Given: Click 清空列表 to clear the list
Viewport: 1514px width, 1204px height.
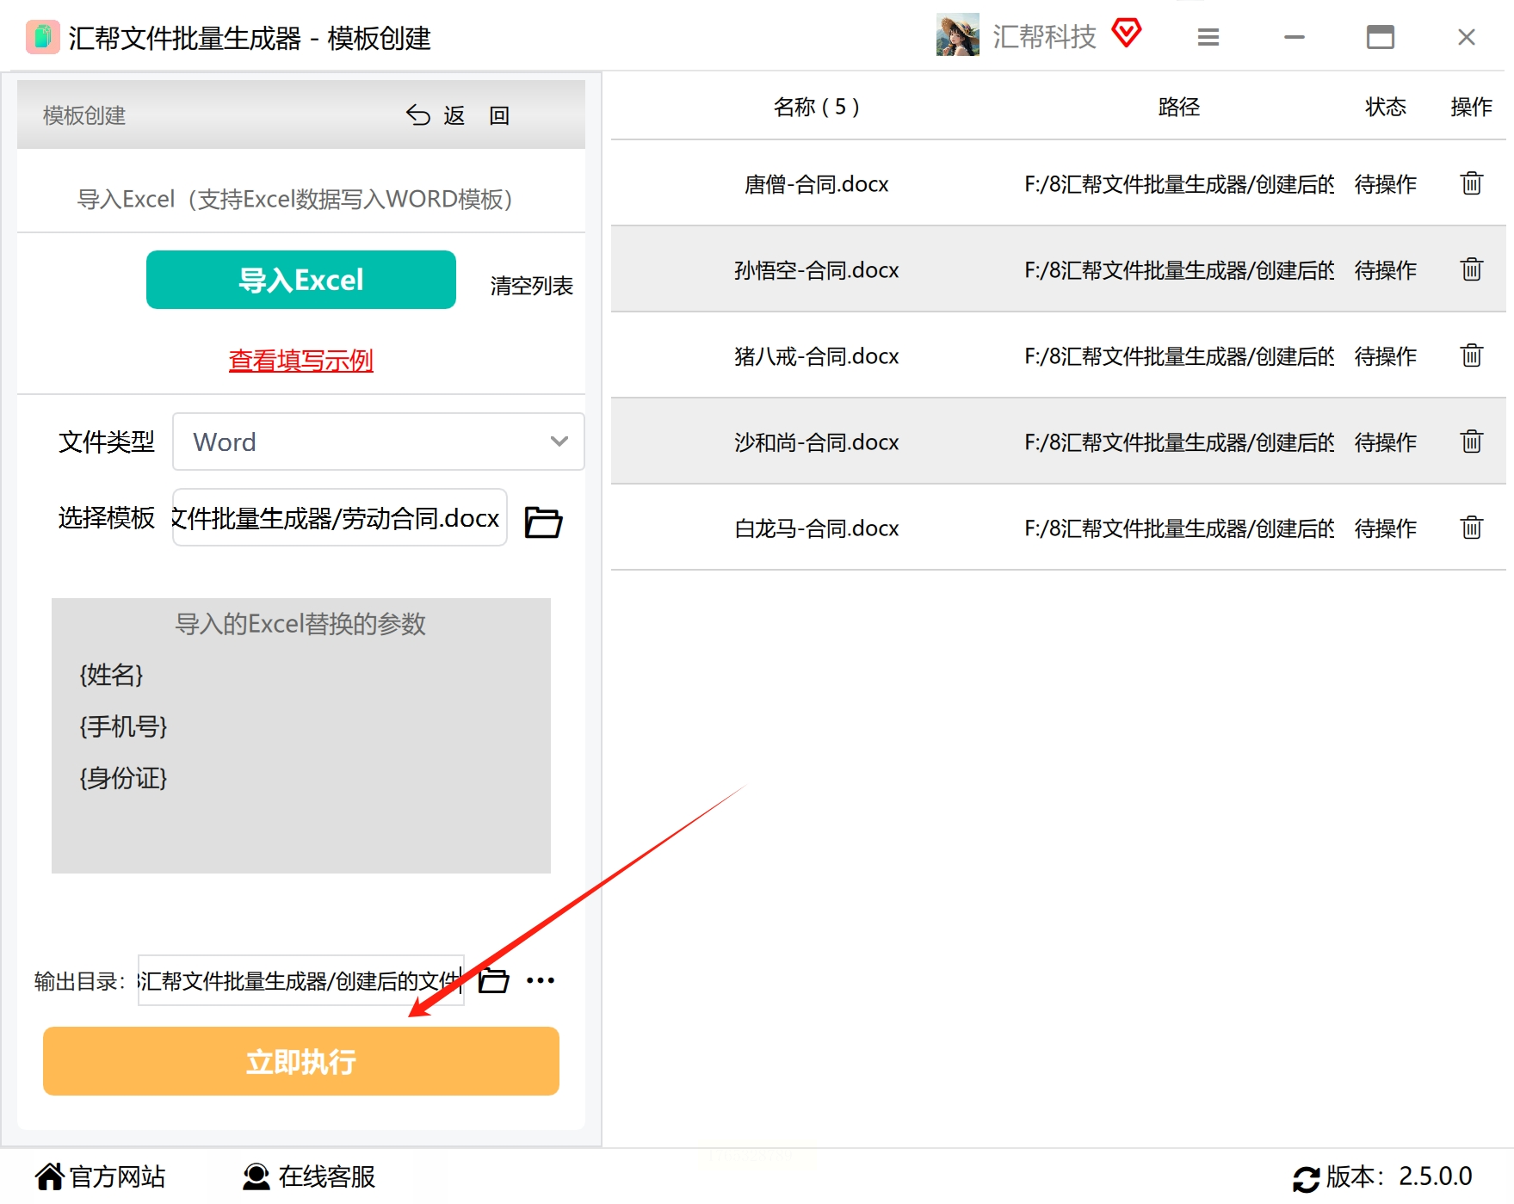Looking at the screenshot, I should click(532, 286).
